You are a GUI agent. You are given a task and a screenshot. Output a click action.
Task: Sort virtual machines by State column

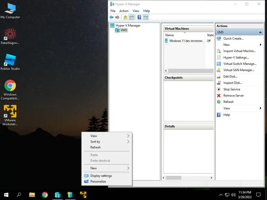click(x=210, y=35)
